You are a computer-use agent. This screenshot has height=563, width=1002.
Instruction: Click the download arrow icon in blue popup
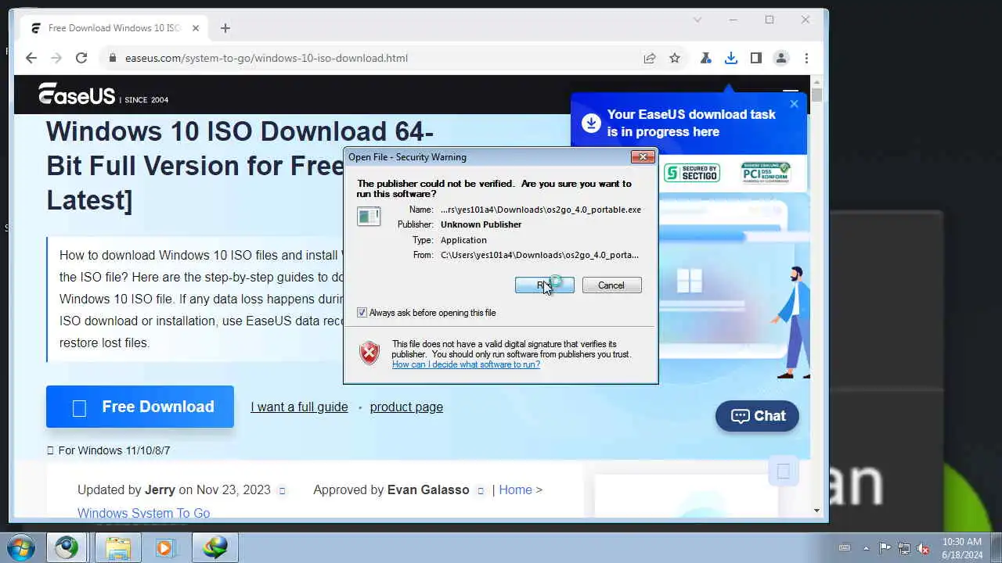pyautogui.click(x=592, y=123)
